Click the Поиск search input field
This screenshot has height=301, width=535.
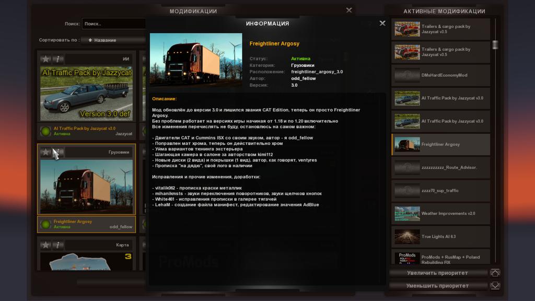(113, 24)
